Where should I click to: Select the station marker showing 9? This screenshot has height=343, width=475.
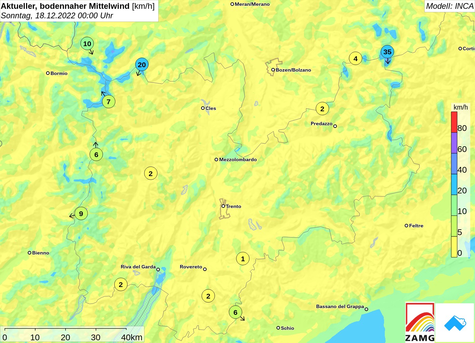coord(81,213)
